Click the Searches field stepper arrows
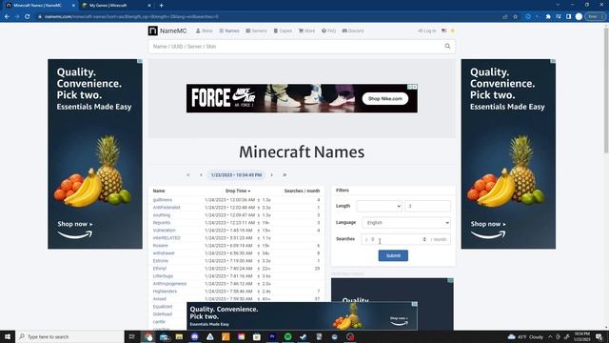Image resolution: width=609 pixels, height=343 pixels. click(424, 239)
